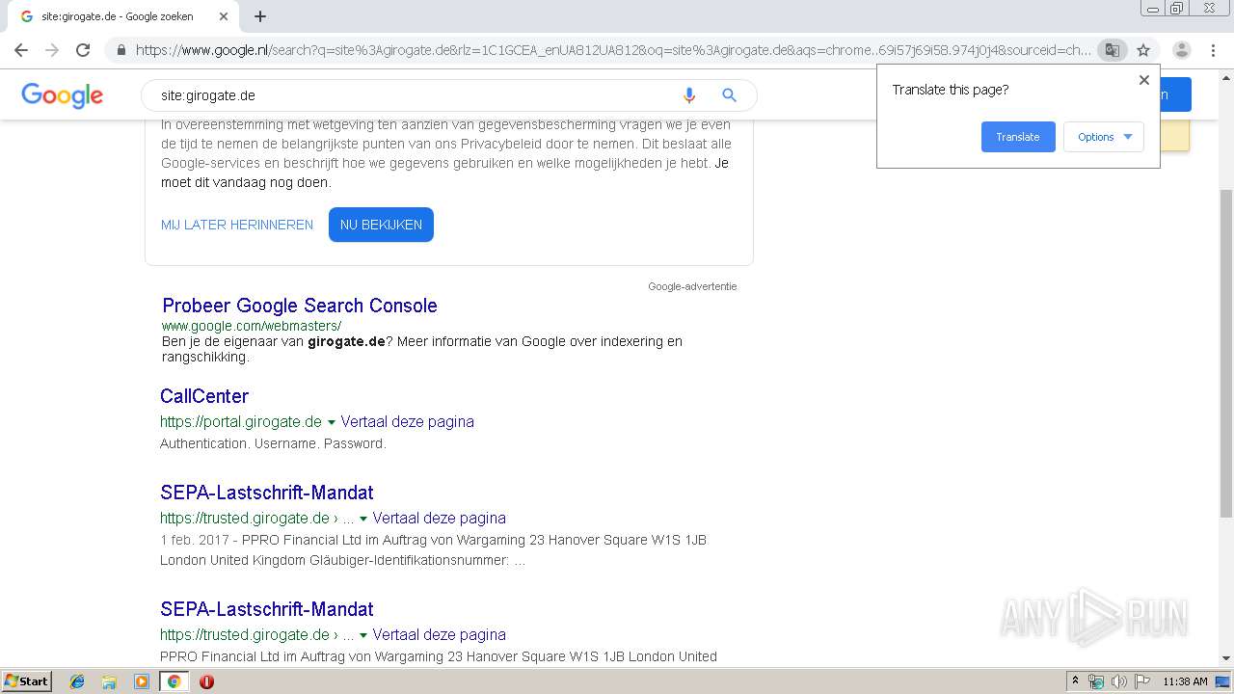
Task: Click Vertaal deze pagina for first SEPA result
Action: (x=439, y=518)
